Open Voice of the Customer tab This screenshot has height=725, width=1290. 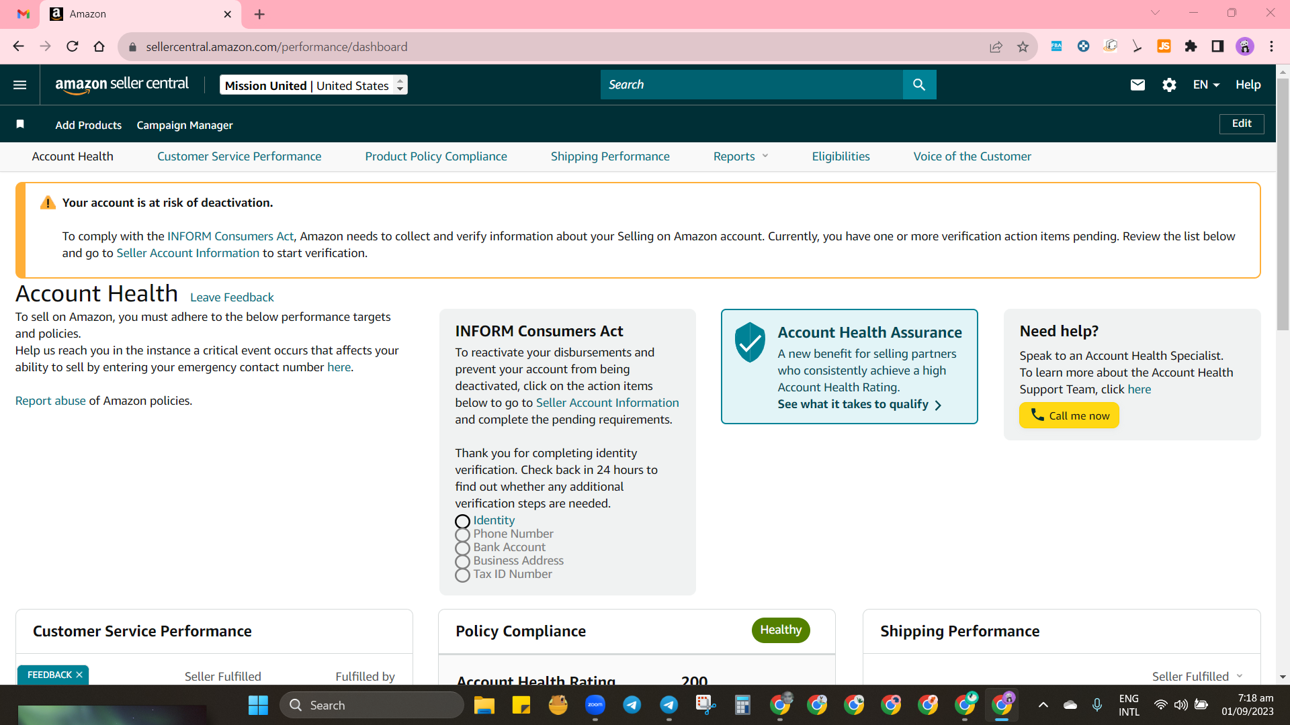coord(972,156)
